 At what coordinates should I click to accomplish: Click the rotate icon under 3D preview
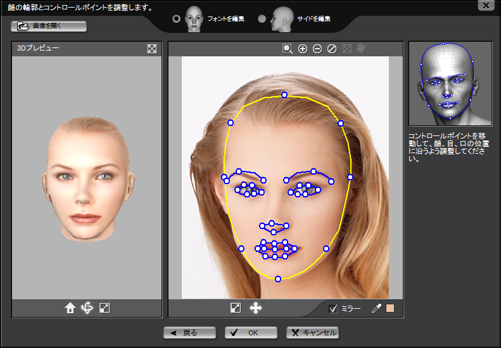click(87, 308)
